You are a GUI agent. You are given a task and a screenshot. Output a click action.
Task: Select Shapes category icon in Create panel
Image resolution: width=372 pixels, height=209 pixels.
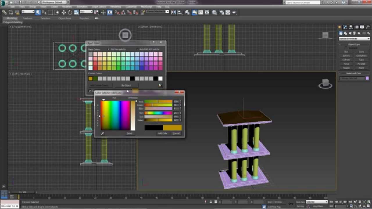[346, 33]
